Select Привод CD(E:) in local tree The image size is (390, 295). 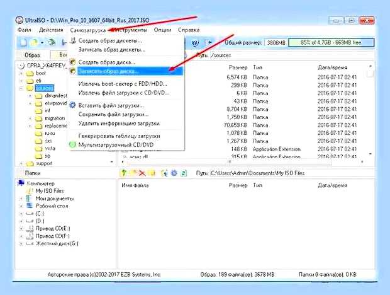tap(53, 228)
